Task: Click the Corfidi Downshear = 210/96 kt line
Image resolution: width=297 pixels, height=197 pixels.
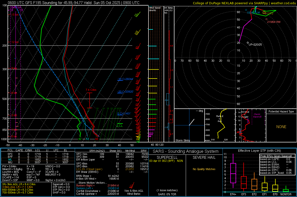Action: click(x=98, y=191)
